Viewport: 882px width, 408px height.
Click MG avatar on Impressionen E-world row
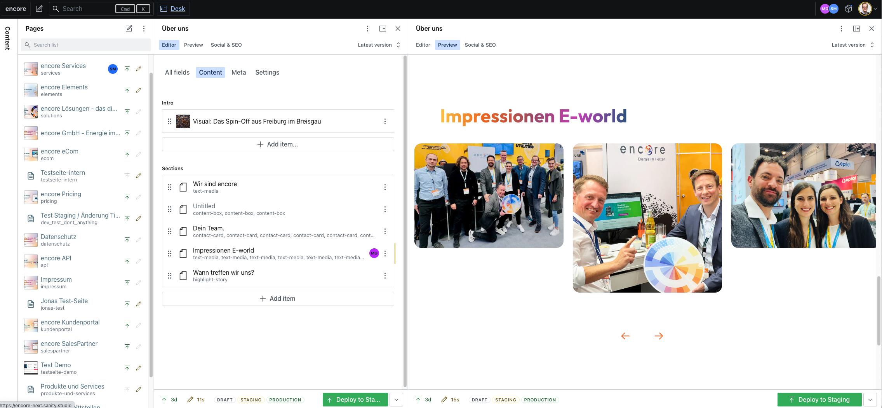click(x=374, y=253)
